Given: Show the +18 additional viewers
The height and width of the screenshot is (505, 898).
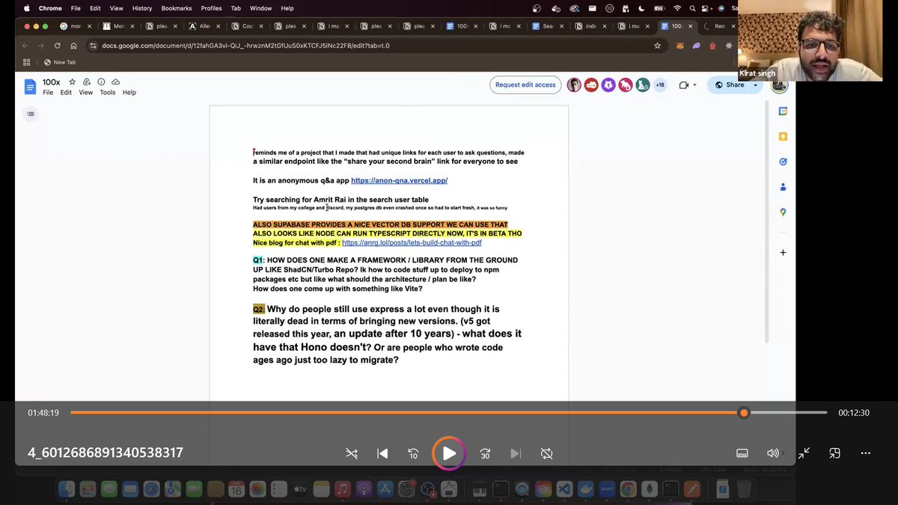Looking at the screenshot, I should pos(659,85).
